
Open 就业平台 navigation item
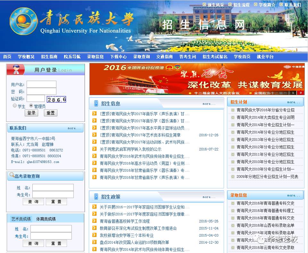tap(265, 57)
